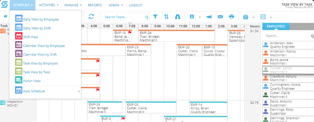Select Anderson, Nancy in employee list

[x=288, y=53]
